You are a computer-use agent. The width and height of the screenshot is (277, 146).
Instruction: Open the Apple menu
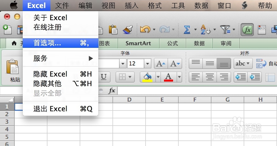14,5
